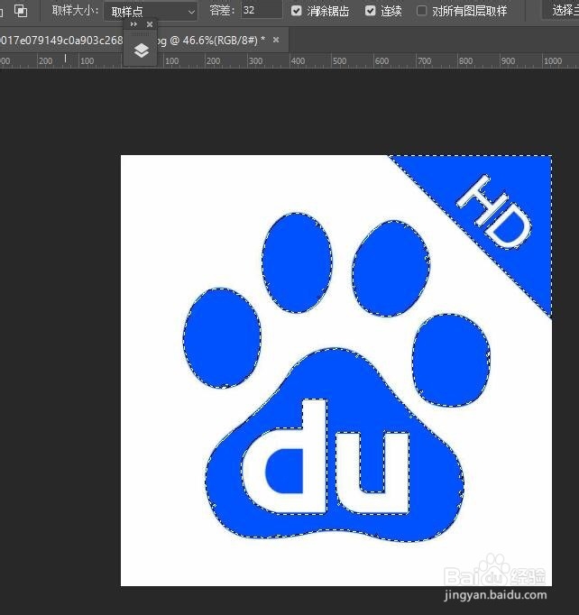The width and height of the screenshot is (579, 615).
Task: Click the horizontal ruler at 500
Action: [x=339, y=60]
